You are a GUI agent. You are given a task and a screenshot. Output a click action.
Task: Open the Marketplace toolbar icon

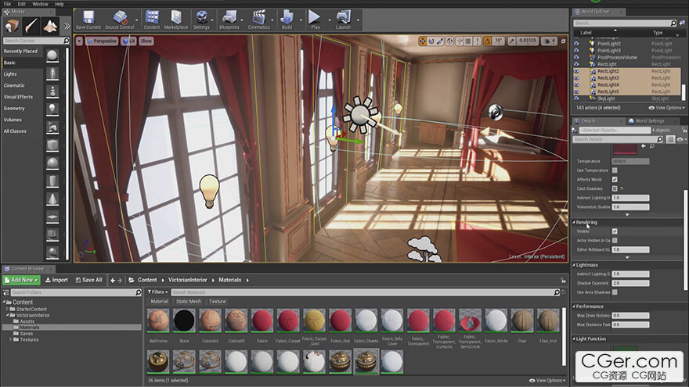tap(176, 19)
